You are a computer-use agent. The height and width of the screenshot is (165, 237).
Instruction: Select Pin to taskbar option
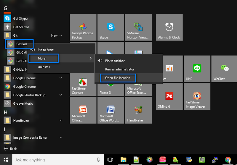115,61
